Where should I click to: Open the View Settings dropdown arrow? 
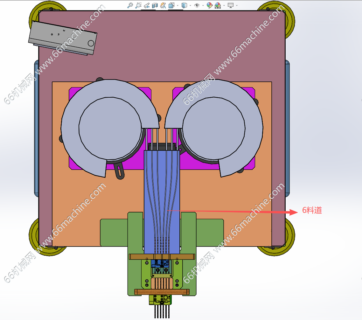tap(237, 5)
